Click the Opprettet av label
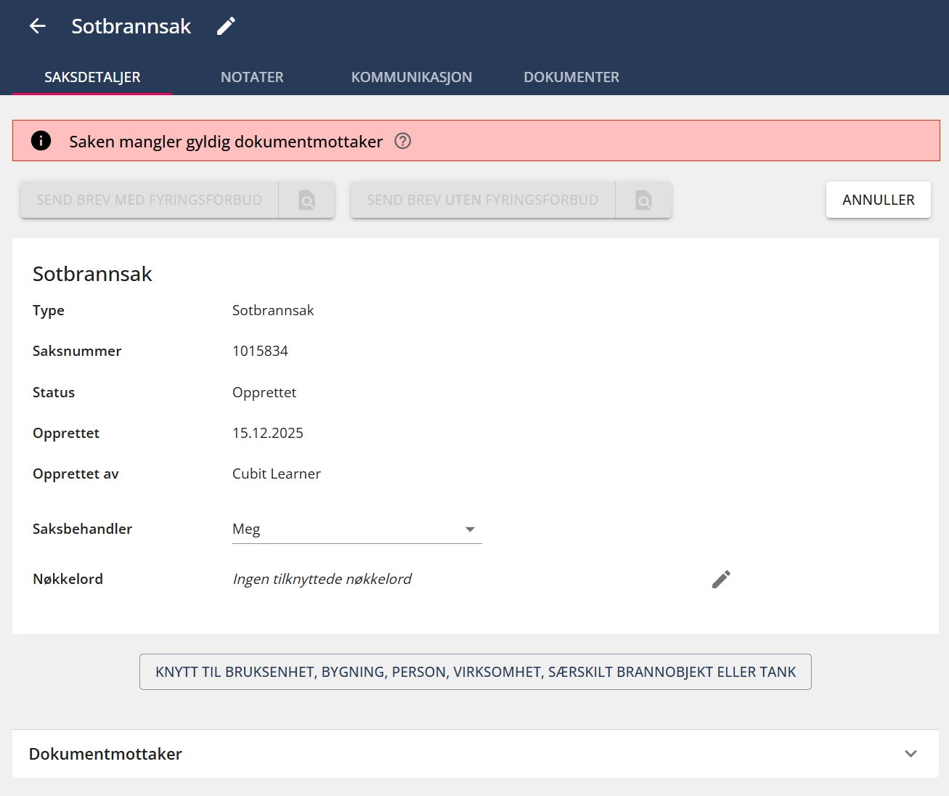The height and width of the screenshot is (796, 949). pos(76,474)
